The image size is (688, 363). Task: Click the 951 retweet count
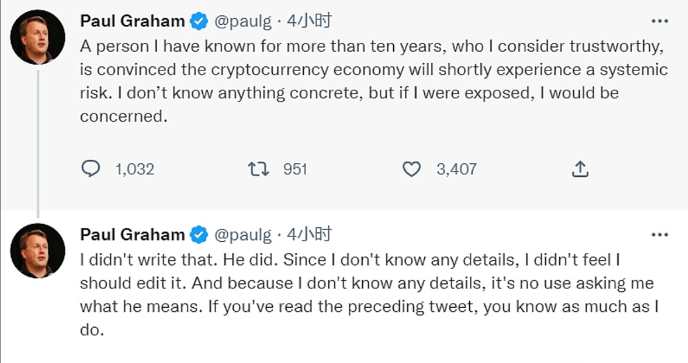[x=295, y=169]
